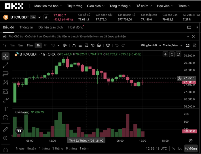
Task: Dismiss the Iran news announcement banner
Action: click(195, 37)
